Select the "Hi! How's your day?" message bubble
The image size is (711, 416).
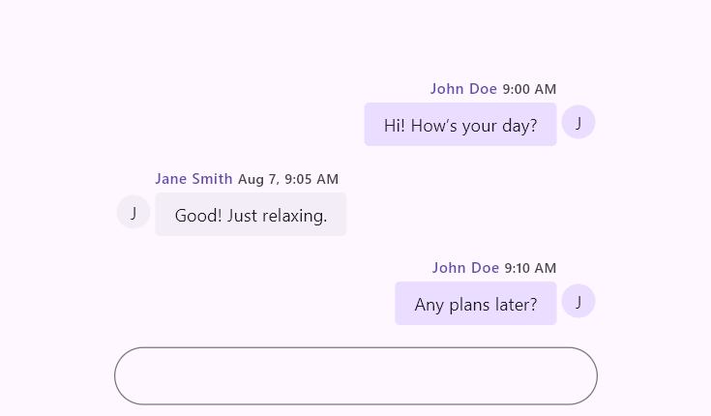(x=460, y=124)
